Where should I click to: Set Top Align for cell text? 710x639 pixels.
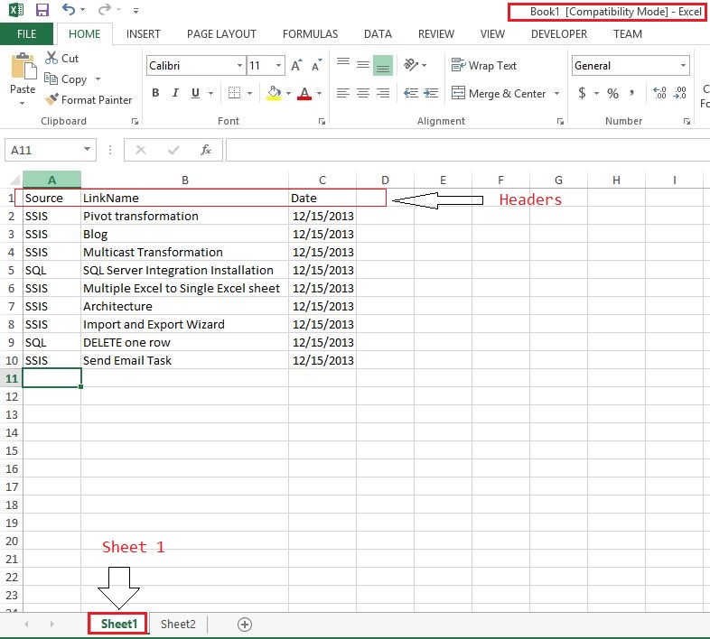pyautogui.click(x=343, y=62)
